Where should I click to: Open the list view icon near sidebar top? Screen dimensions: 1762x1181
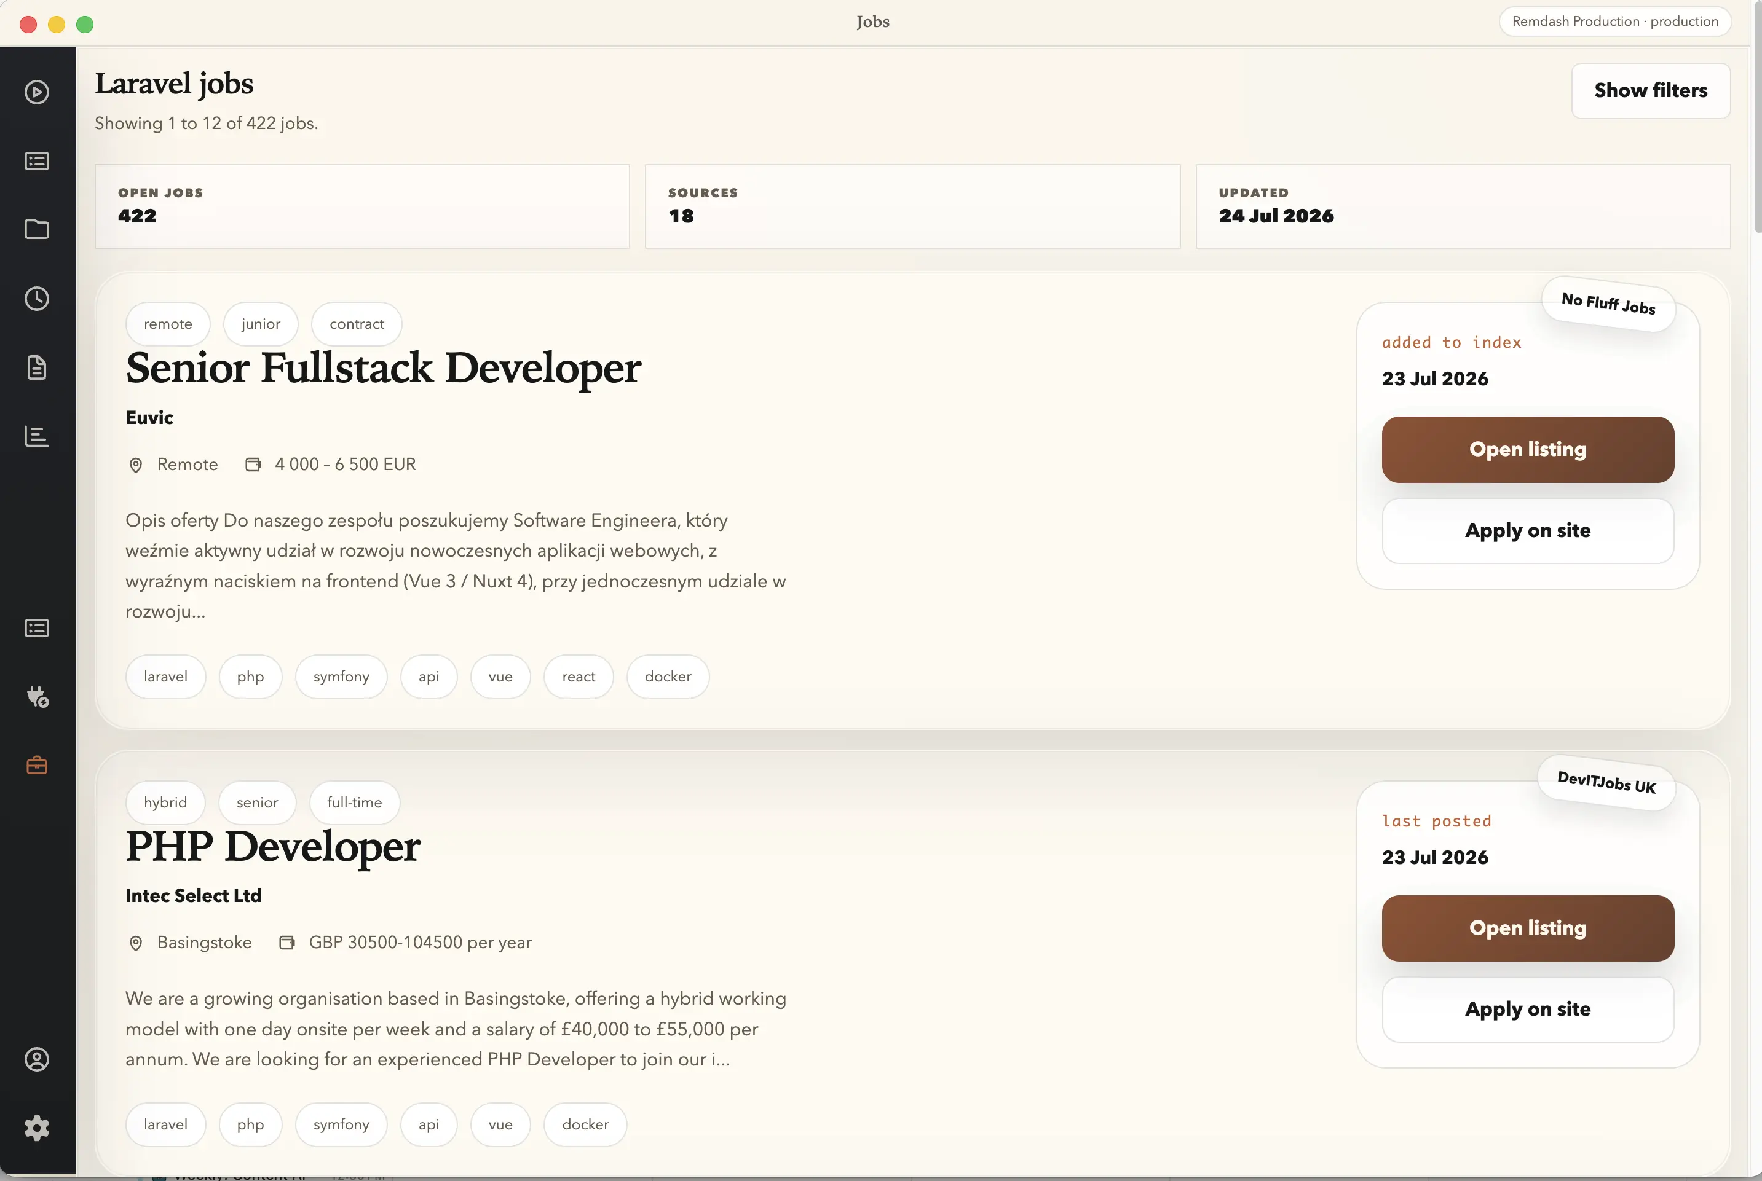[x=37, y=161]
